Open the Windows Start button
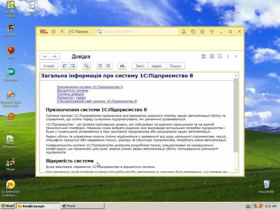 [x=7, y=206]
